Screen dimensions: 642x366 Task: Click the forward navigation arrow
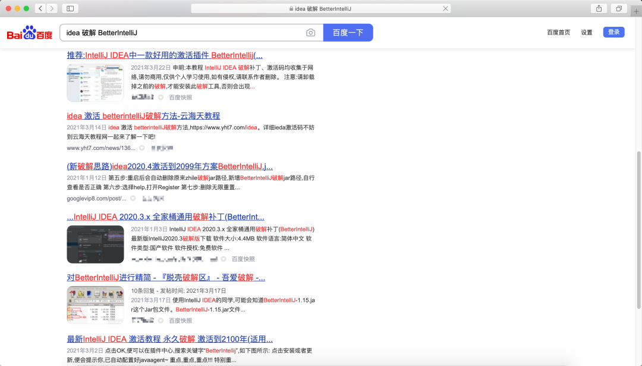pyautogui.click(x=51, y=8)
